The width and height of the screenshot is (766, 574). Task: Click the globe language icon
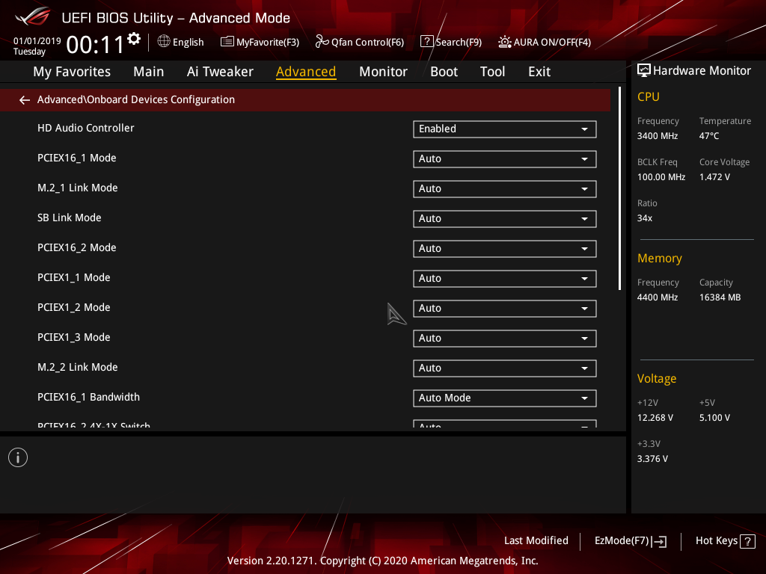click(x=164, y=42)
